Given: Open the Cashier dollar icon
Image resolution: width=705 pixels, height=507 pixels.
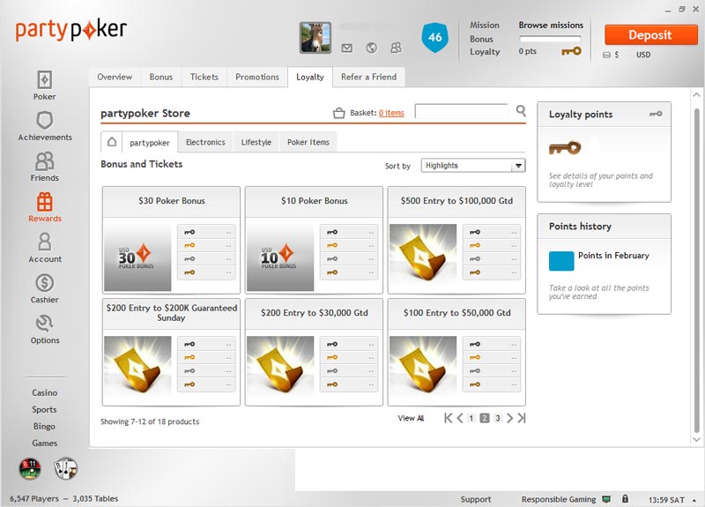Looking at the screenshot, I should click(x=45, y=283).
